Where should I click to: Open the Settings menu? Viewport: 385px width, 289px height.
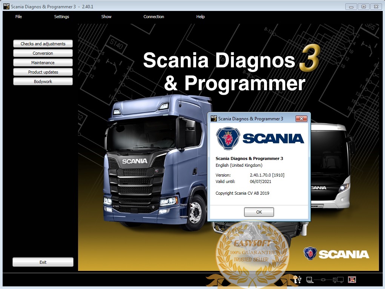point(61,17)
